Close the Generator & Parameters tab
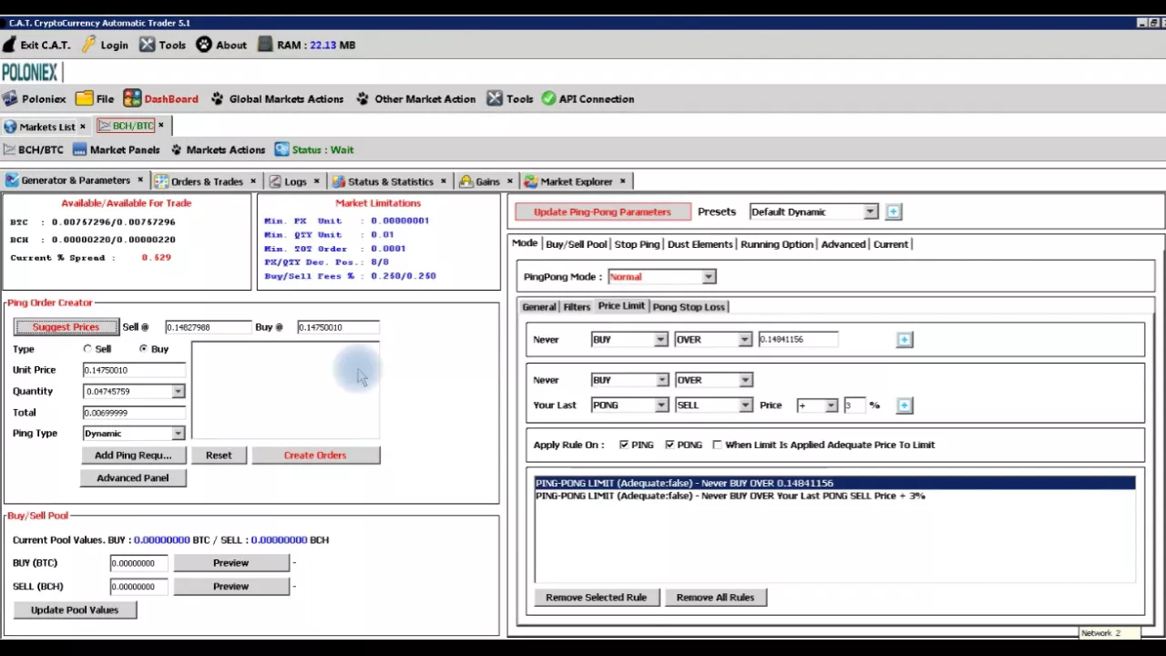 [x=139, y=180]
